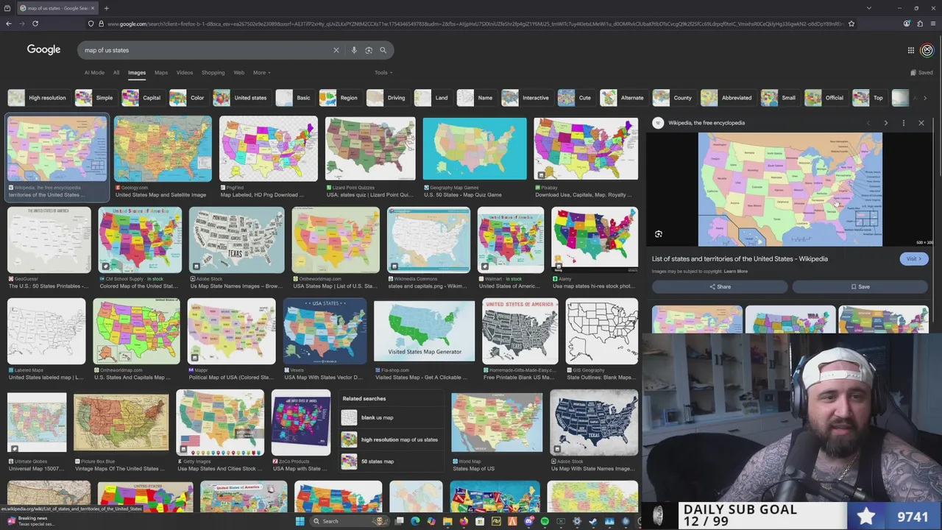This screenshot has width=942, height=530.
Task: Open Spotify from the taskbar
Action: coord(545,521)
